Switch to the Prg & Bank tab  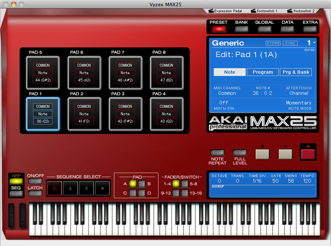tap(296, 72)
